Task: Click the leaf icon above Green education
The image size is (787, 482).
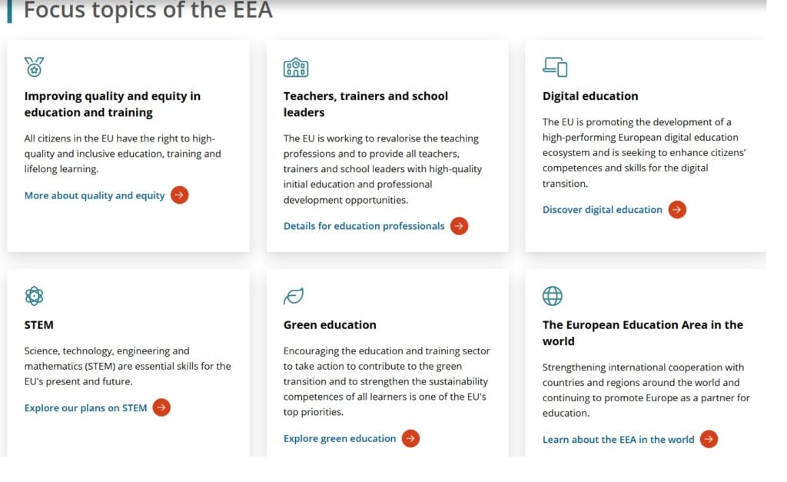Action: click(x=294, y=296)
